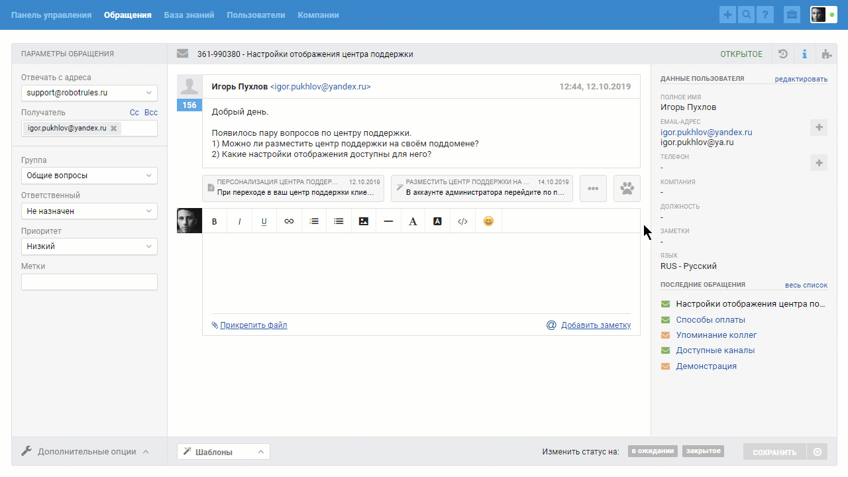
Task: Change text color in editor
Action: click(413, 221)
